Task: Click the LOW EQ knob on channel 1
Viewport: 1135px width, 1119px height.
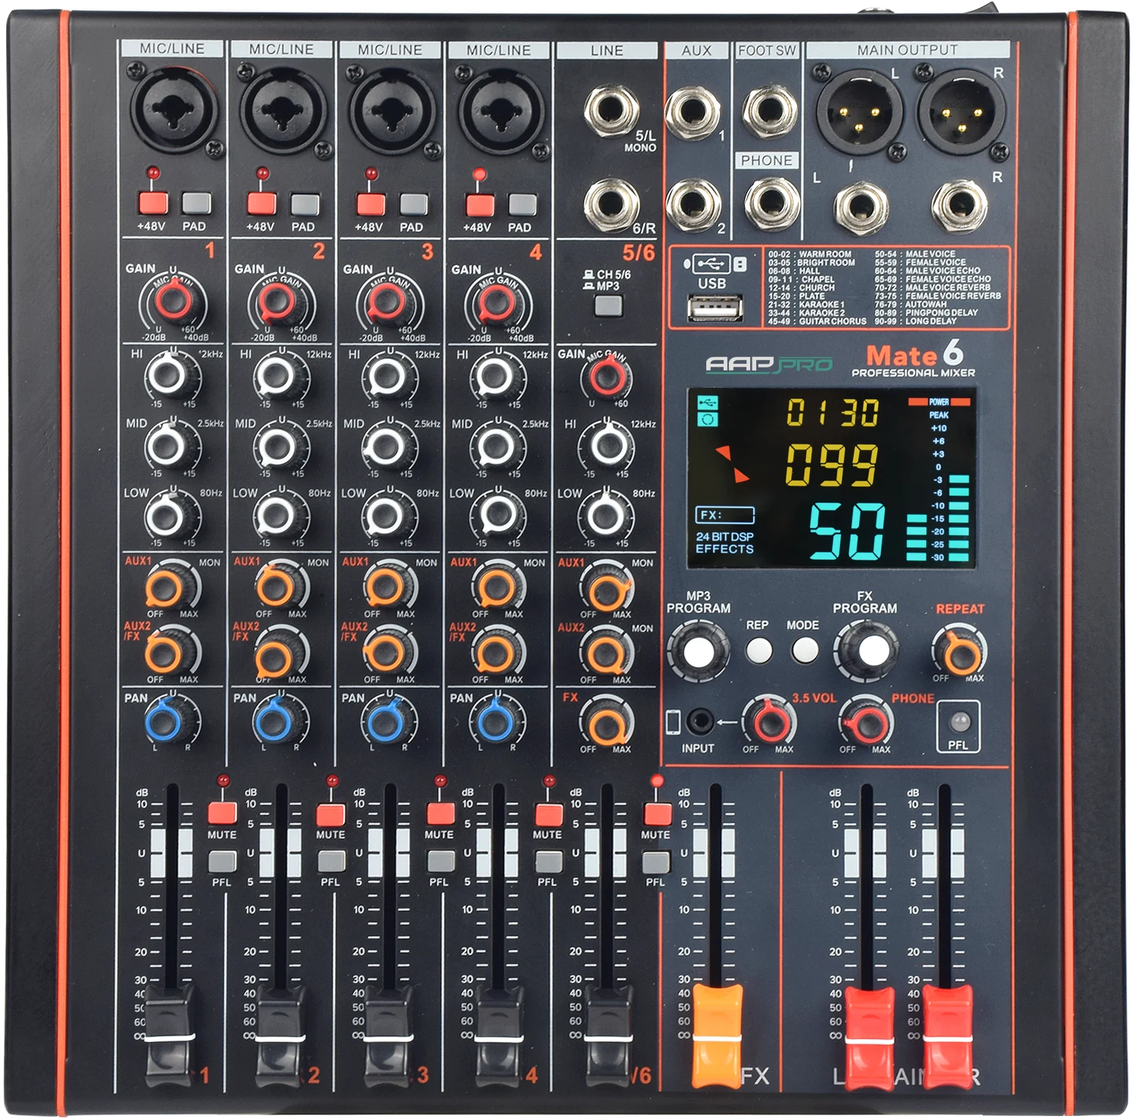Action: click(x=166, y=516)
